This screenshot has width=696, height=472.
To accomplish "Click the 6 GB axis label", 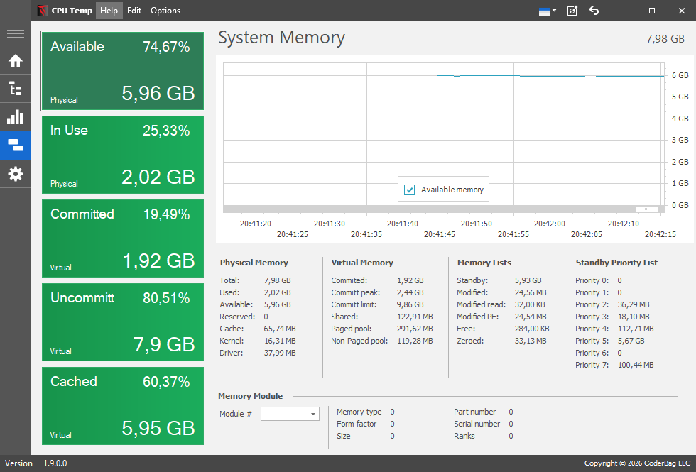I will (x=680, y=75).
